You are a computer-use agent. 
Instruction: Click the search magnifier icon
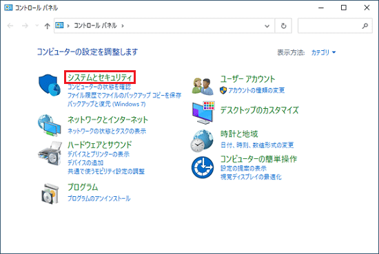click(x=365, y=25)
